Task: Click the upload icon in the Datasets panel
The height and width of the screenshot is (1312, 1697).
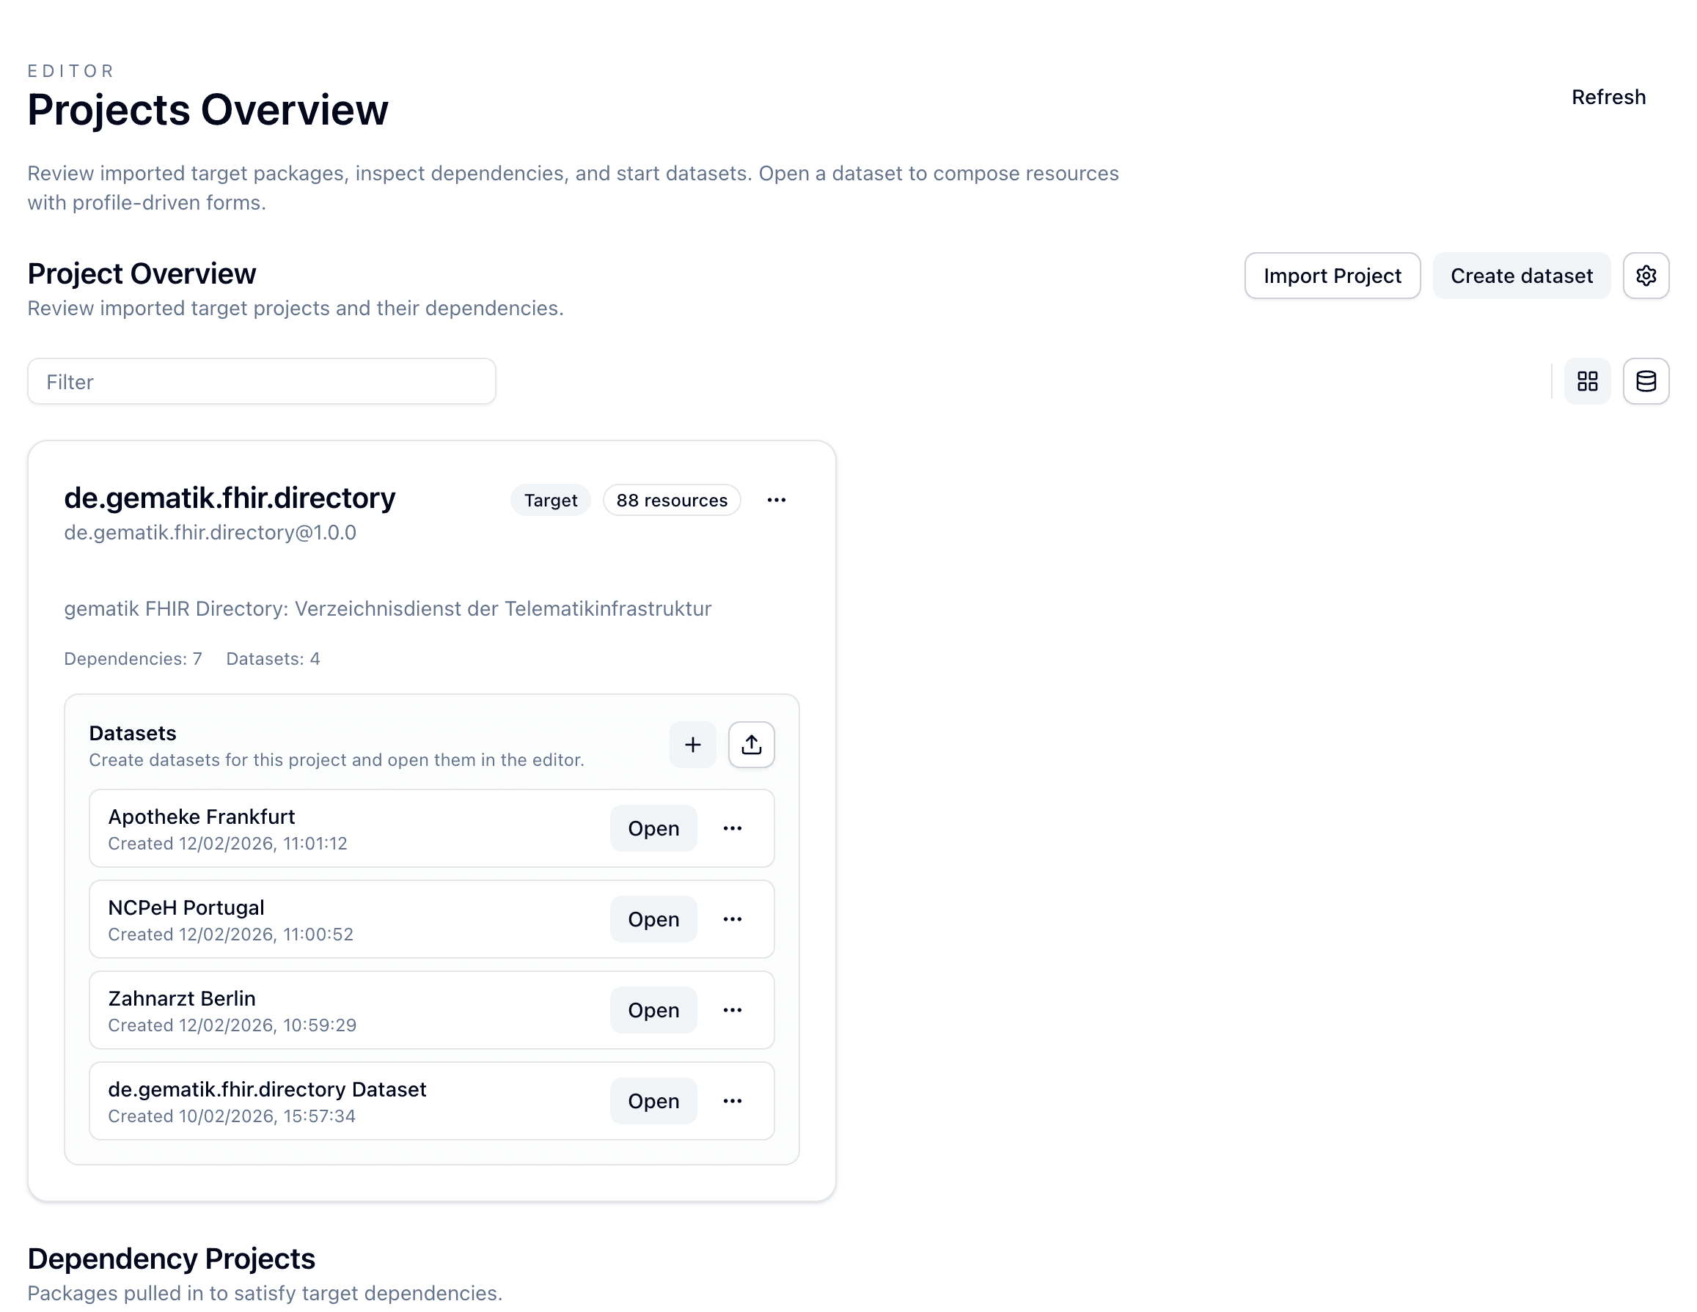Action: 751,744
